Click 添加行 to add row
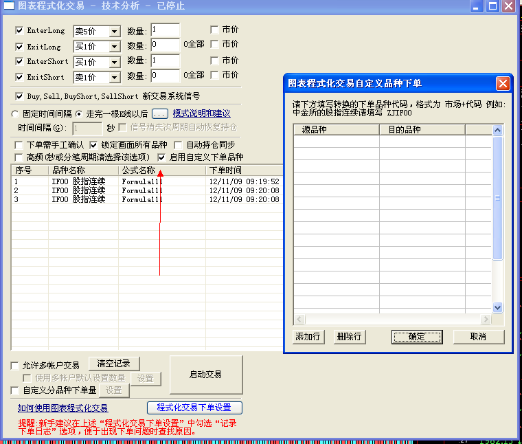522x444 pixels. tap(308, 337)
